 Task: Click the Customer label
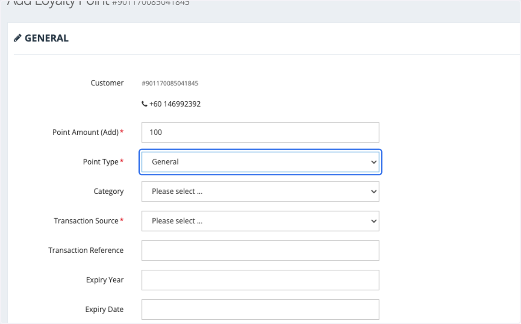click(x=107, y=83)
